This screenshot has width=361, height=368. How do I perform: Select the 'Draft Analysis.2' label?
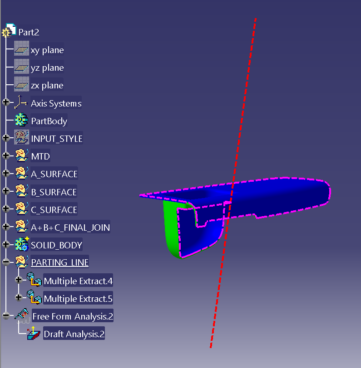coord(74,334)
